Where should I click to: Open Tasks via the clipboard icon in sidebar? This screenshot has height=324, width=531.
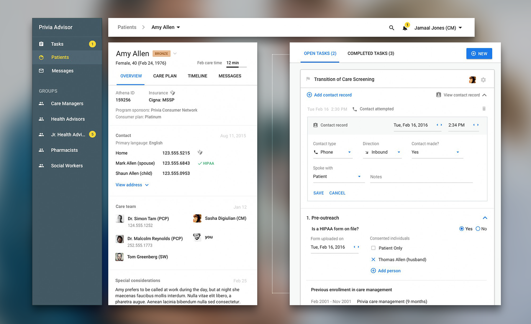pos(41,44)
